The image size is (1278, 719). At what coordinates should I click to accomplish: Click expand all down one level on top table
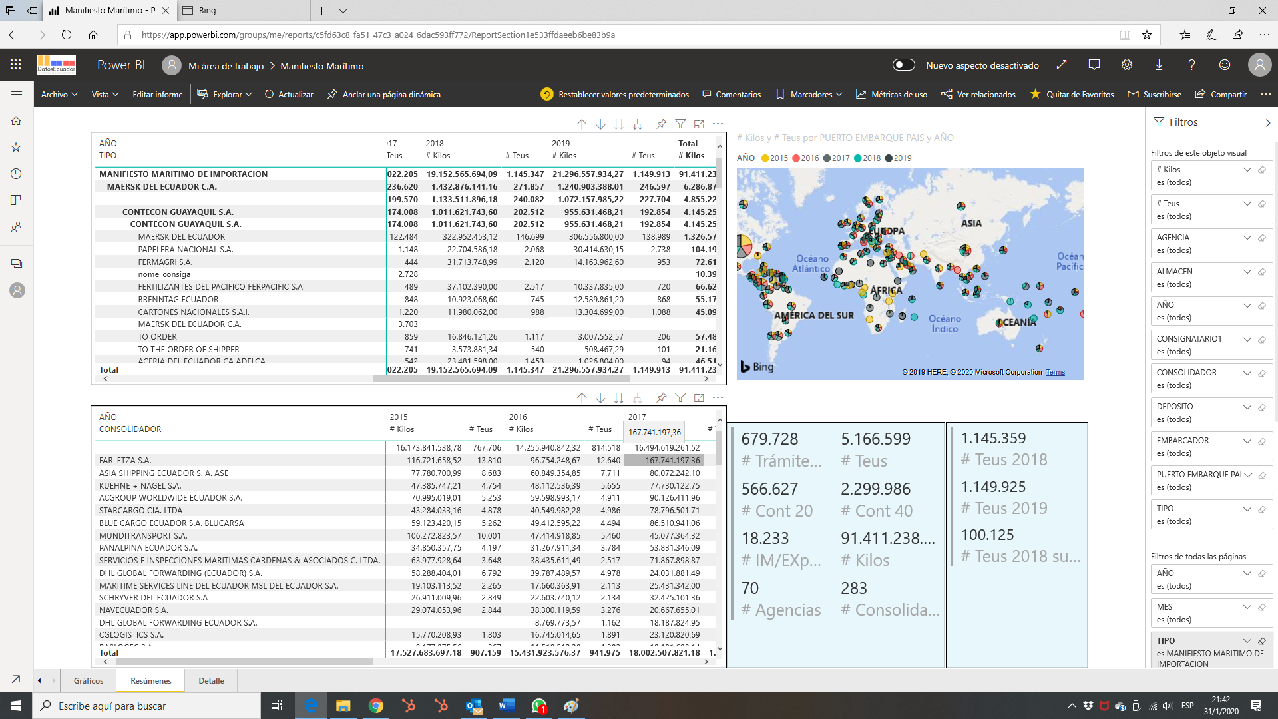[638, 124]
